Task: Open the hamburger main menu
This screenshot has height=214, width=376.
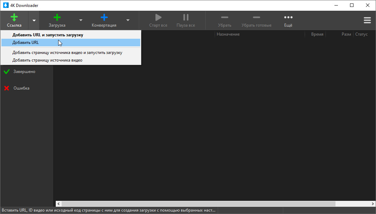Action: pyautogui.click(x=367, y=20)
